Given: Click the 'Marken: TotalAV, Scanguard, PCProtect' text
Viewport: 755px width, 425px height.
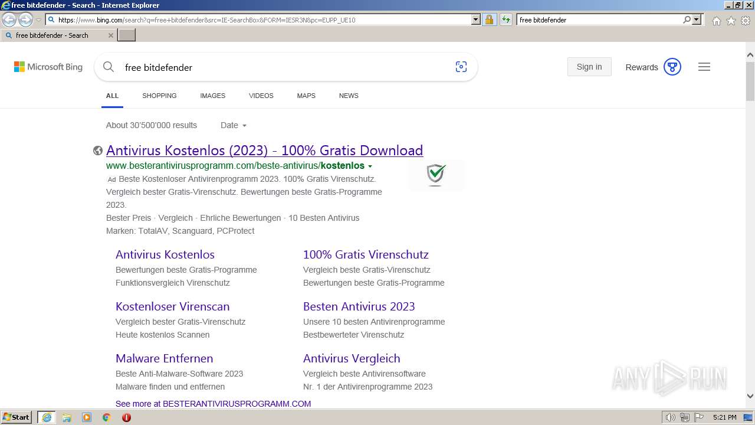Looking at the screenshot, I should pyautogui.click(x=180, y=231).
